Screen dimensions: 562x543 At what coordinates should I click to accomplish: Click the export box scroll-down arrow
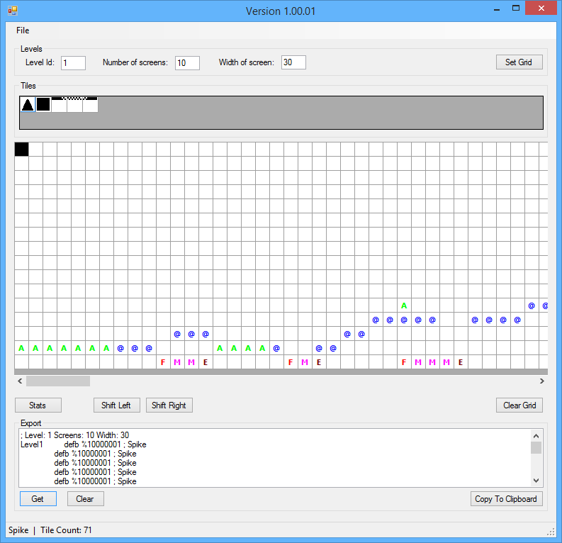pyautogui.click(x=536, y=481)
